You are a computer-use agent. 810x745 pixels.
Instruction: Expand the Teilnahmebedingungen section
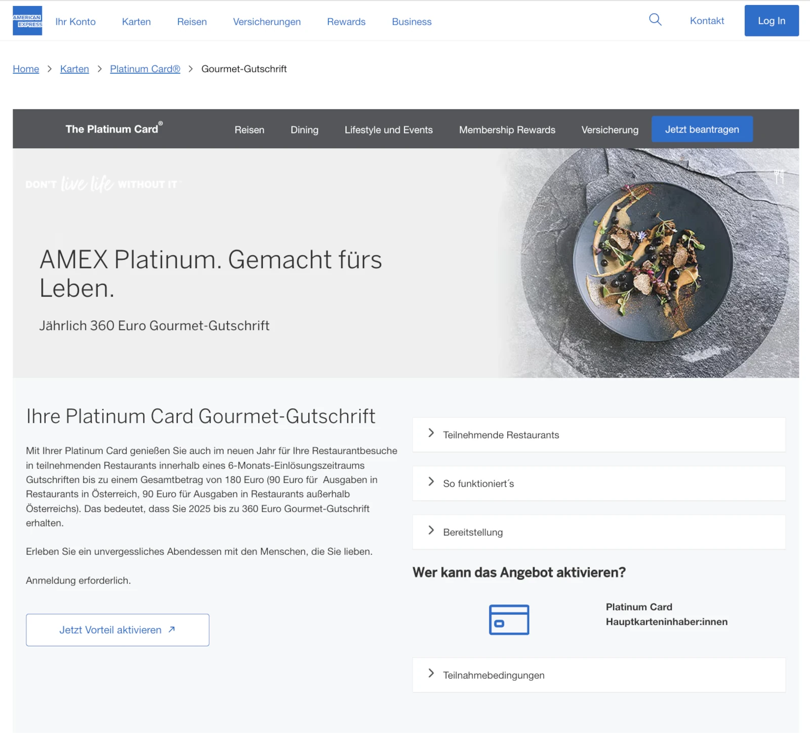[599, 675]
